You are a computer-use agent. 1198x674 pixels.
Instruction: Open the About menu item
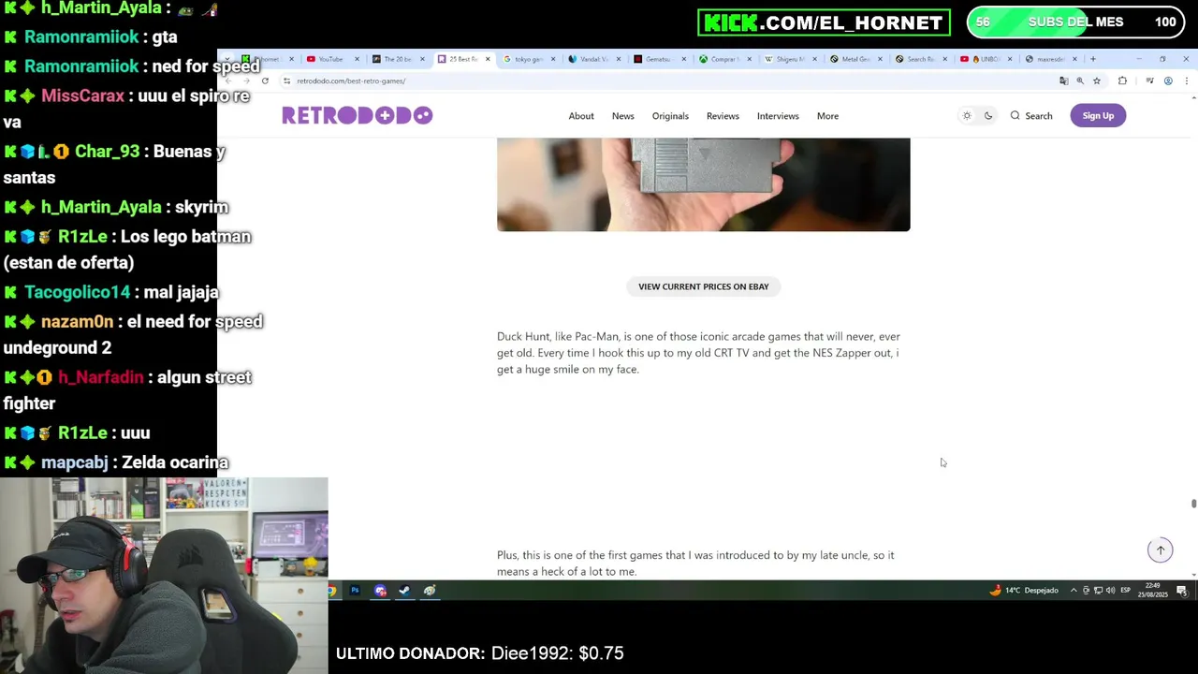tap(581, 116)
